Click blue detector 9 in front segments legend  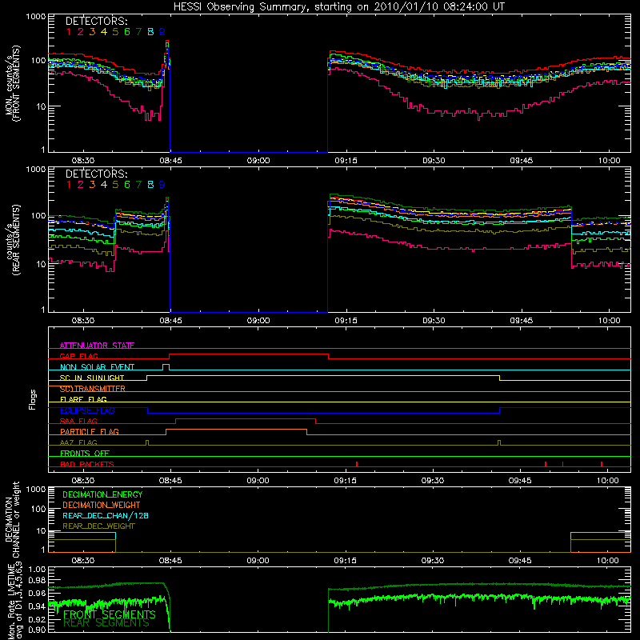pyautogui.click(x=162, y=32)
